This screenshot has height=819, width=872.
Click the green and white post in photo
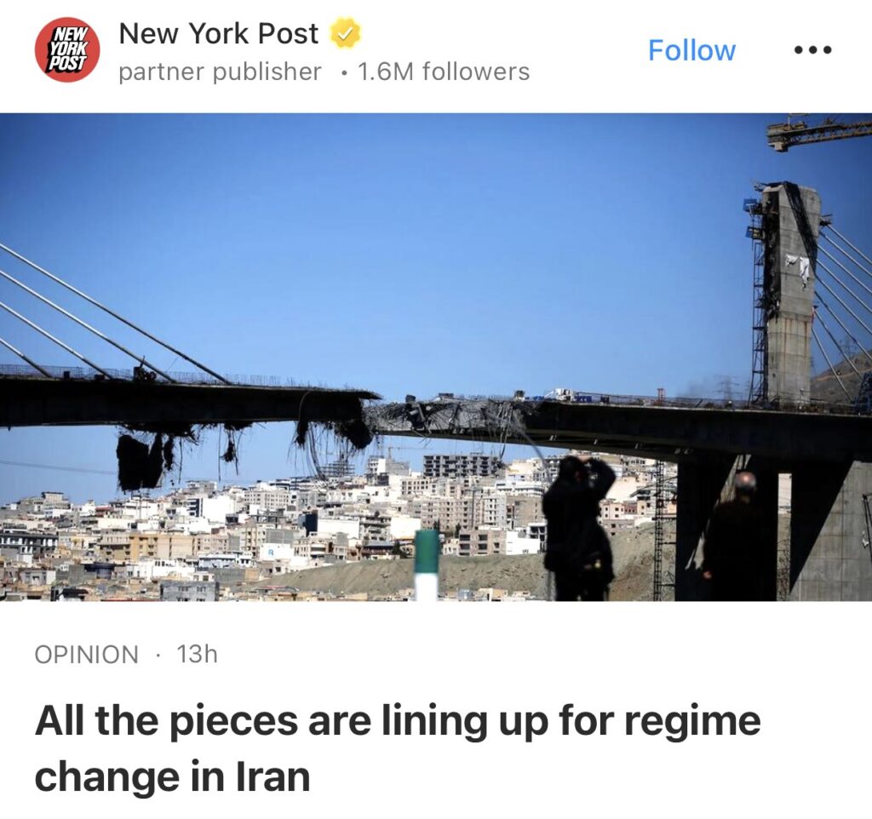tap(427, 564)
